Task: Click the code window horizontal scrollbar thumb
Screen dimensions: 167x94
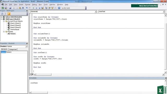Action: coord(44,74)
